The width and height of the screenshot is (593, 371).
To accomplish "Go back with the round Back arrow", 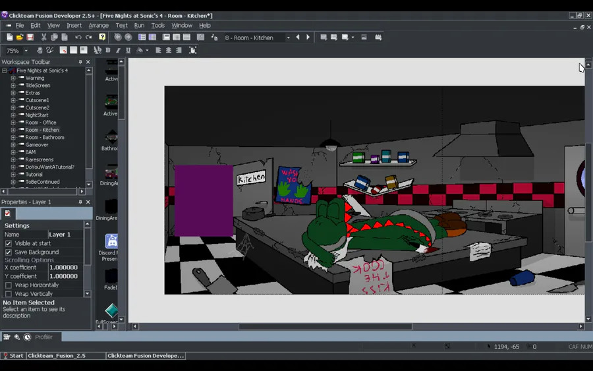I will tap(118, 37).
